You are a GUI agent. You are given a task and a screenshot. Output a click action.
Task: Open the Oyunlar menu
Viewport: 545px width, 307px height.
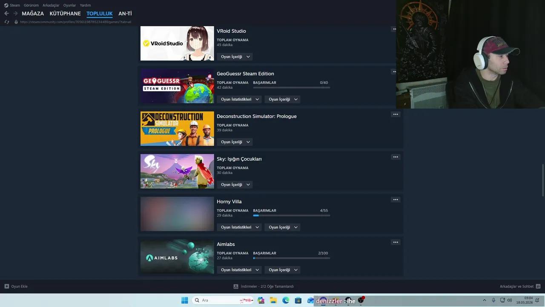tap(70, 5)
